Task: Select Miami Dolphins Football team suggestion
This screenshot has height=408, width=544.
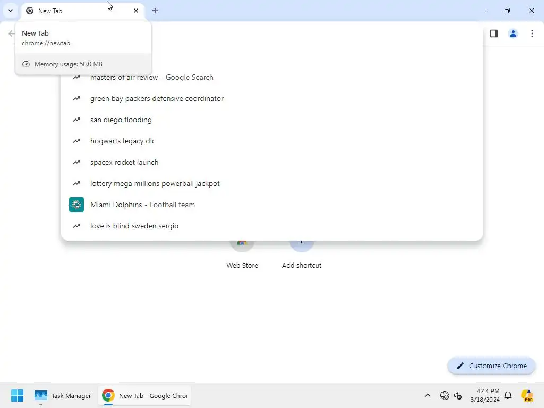Action: pyautogui.click(x=271, y=205)
